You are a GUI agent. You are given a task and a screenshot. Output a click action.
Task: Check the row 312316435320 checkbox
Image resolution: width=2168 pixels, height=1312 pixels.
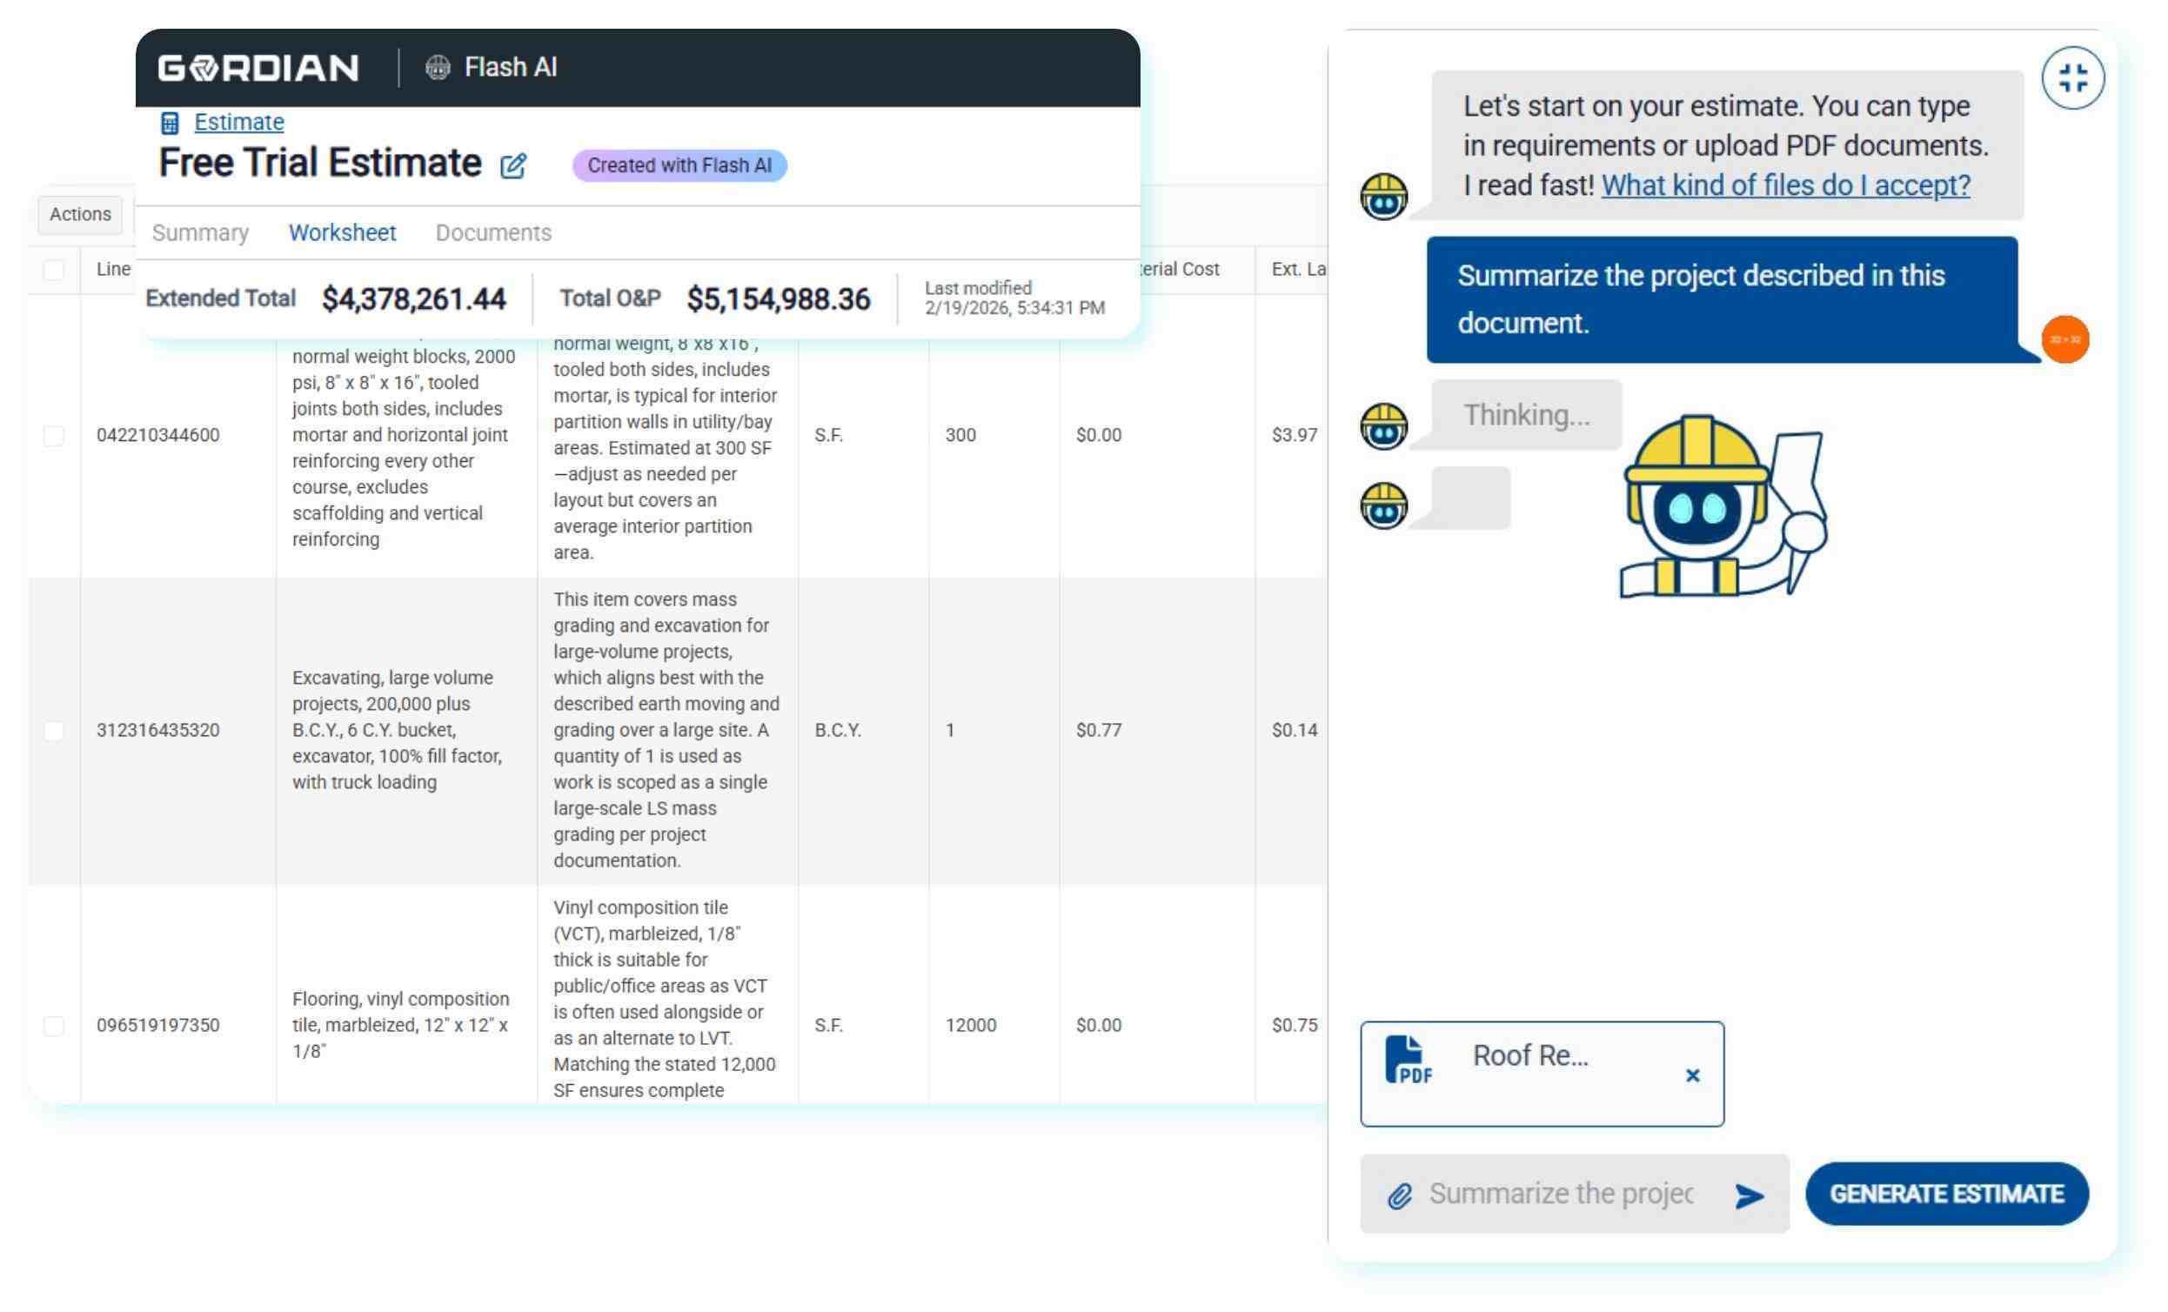(54, 731)
